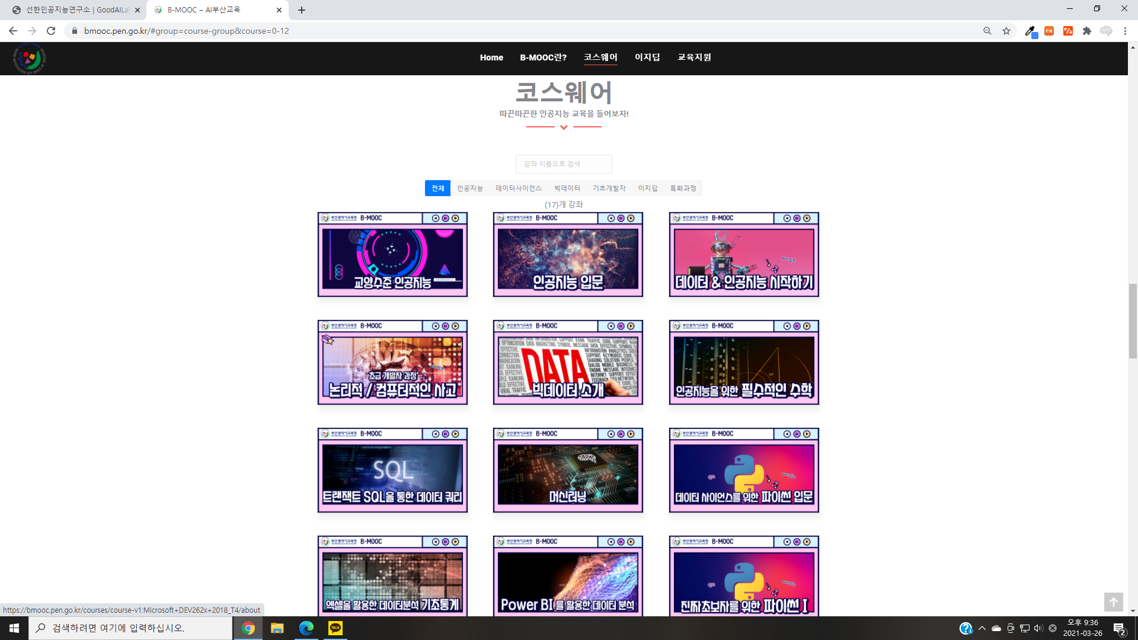Bookmark this page with star icon
Image resolution: width=1138 pixels, height=640 pixels.
pos(1006,31)
